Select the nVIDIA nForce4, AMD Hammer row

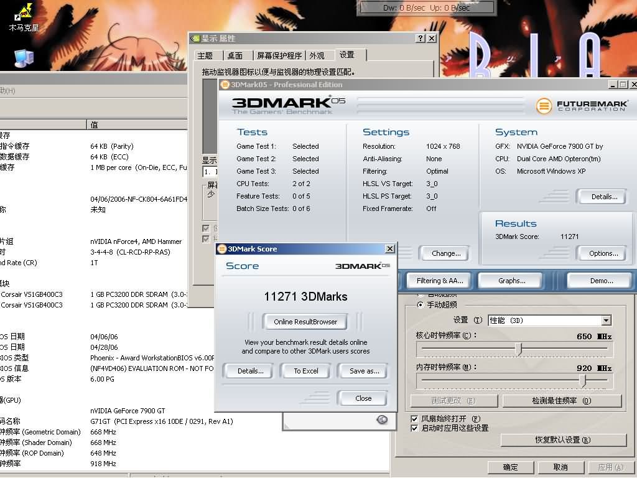[x=136, y=241]
